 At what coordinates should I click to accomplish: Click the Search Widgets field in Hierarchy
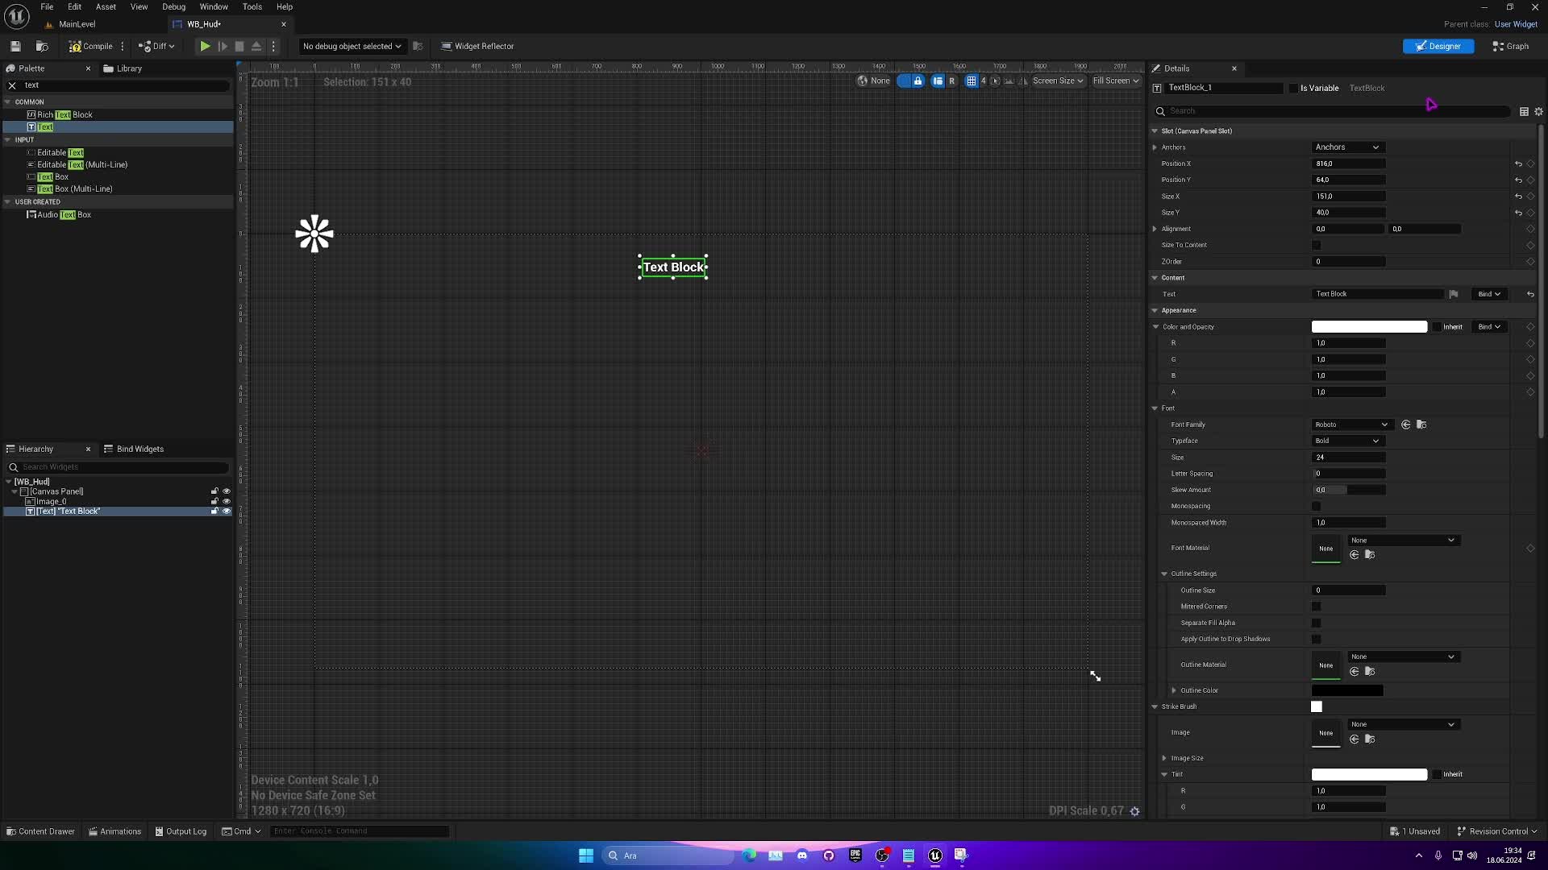click(119, 467)
